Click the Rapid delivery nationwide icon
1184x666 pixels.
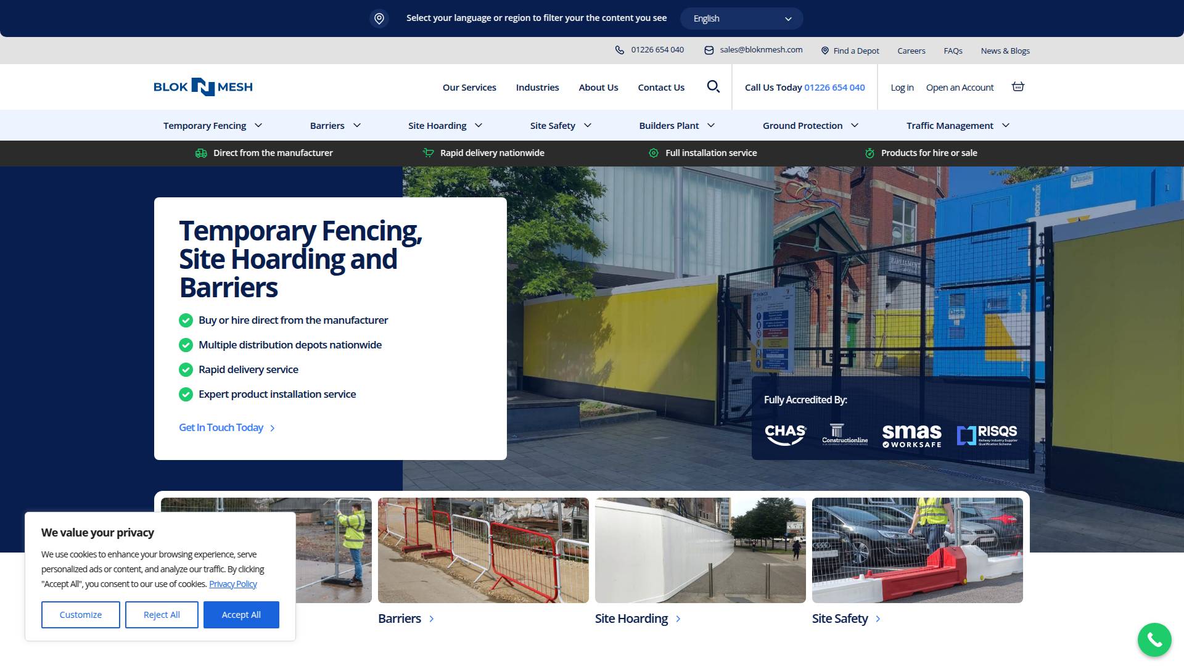click(x=427, y=153)
